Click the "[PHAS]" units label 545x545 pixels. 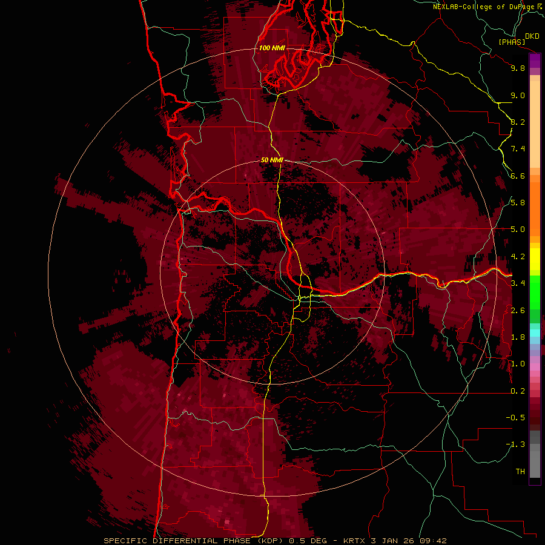512,42
